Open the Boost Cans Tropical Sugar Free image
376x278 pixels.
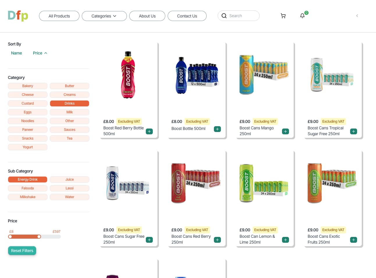(332, 75)
